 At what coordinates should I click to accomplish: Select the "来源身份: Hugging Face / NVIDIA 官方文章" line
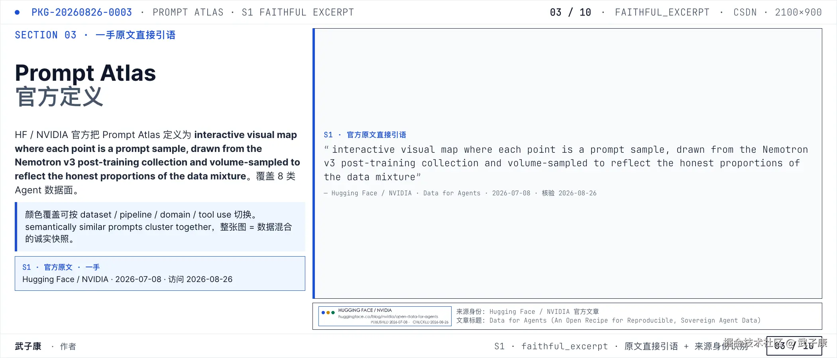(528, 312)
